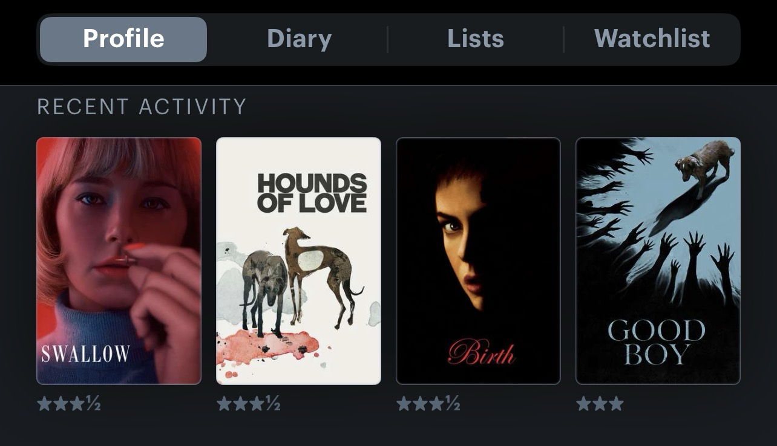Open the Swallow movie poster

[x=119, y=261]
